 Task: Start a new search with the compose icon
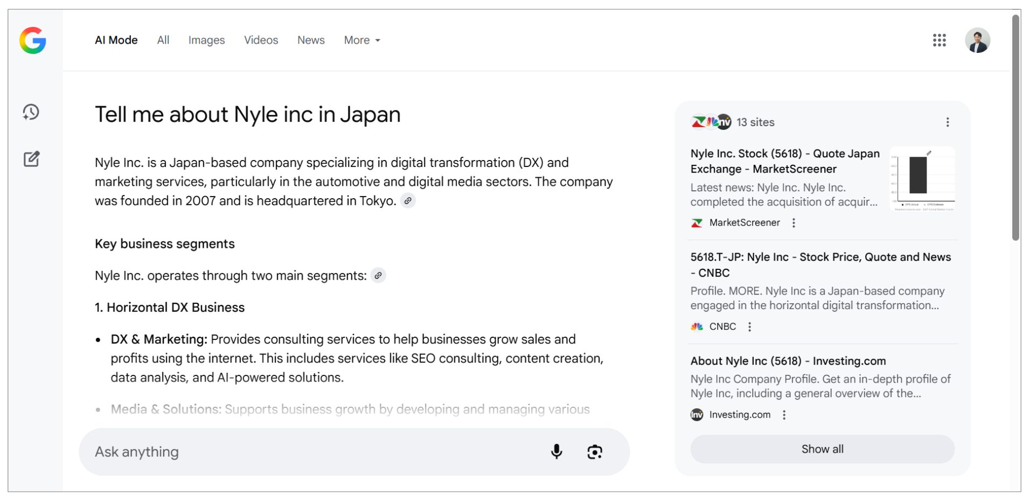[31, 159]
